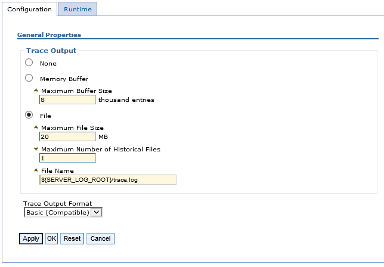The image size is (384, 267).
Task: Focus the Maximum Buffer Size field
Action: click(67, 100)
